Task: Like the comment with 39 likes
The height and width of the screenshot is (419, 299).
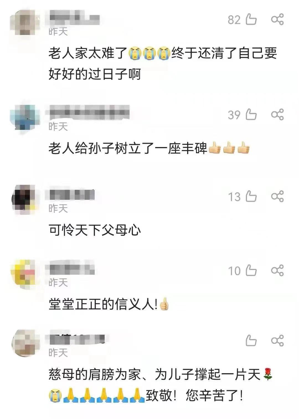Action: 251,114
